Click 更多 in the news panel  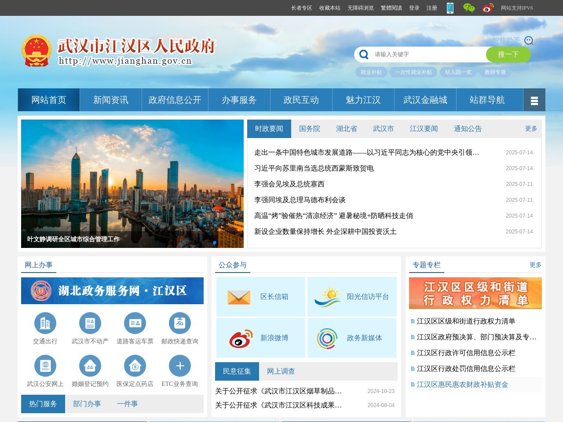(x=531, y=129)
